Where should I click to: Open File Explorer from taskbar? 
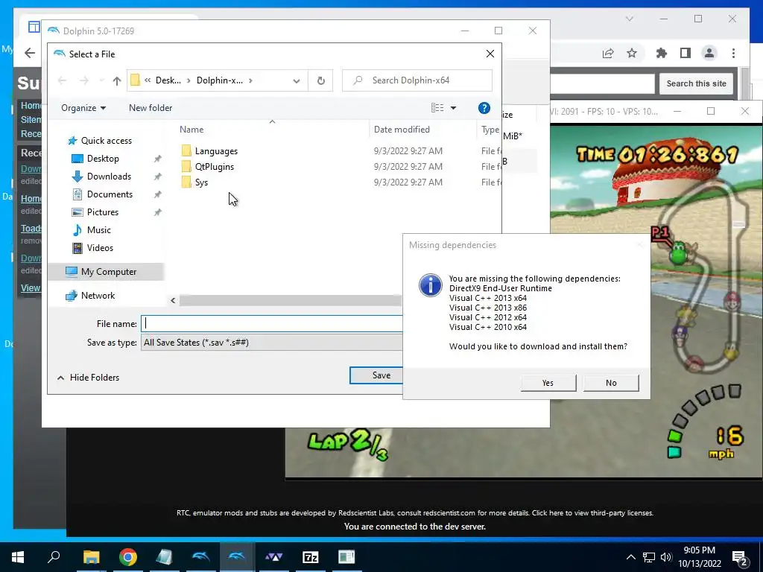(x=91, y=557)
